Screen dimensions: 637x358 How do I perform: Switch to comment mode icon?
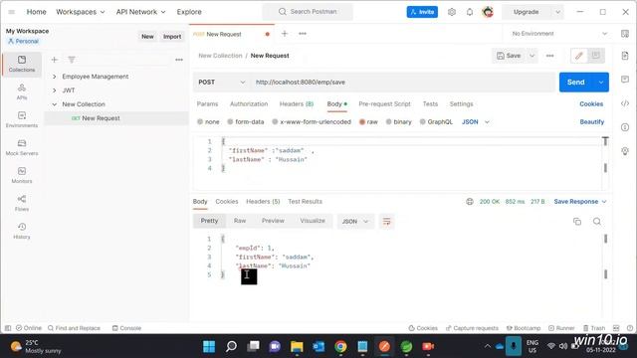596,56
